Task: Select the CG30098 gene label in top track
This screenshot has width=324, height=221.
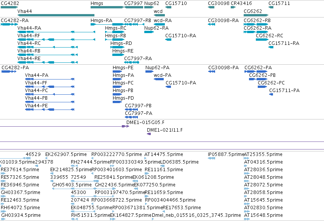Action: click(x=219, y=3)
